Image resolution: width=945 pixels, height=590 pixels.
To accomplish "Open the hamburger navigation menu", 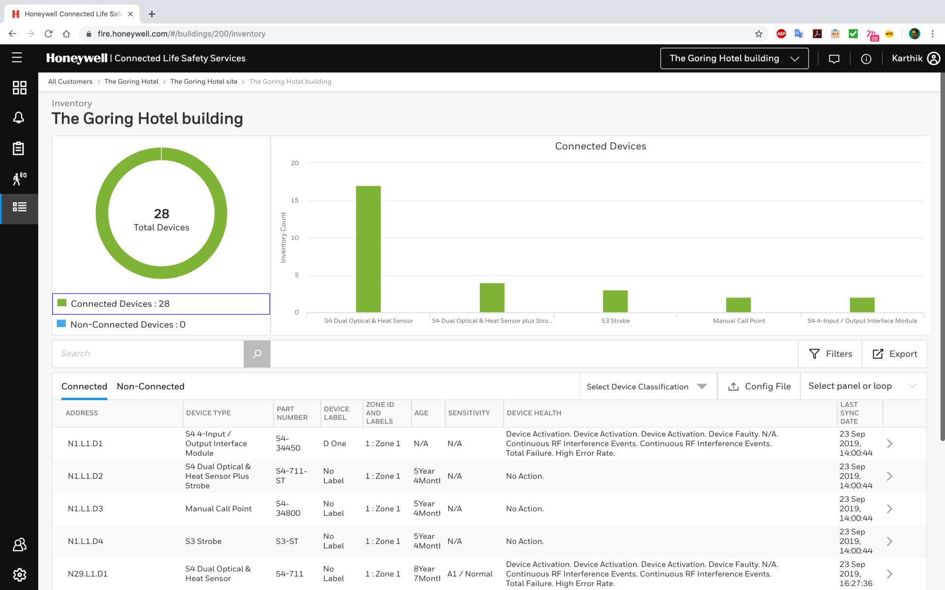I will pyautogui.click(x=17, y=58).
